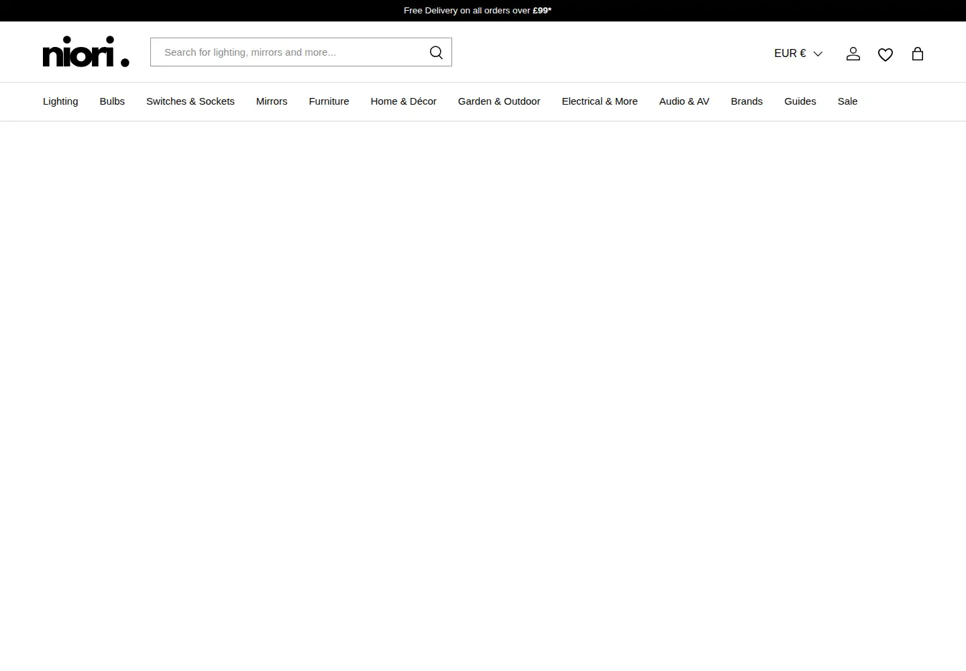
Task: Go to the Sale page
Action: pyautogui.click(x=847, y=101)
